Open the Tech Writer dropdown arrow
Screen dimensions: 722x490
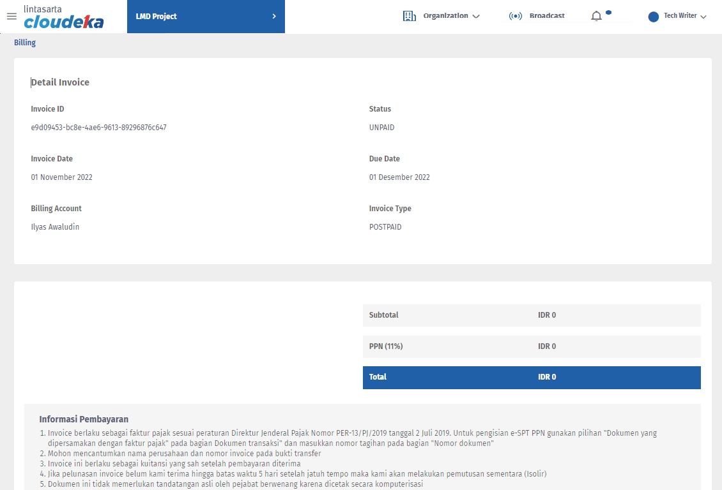pyautogui.click(x=703, y=17)
